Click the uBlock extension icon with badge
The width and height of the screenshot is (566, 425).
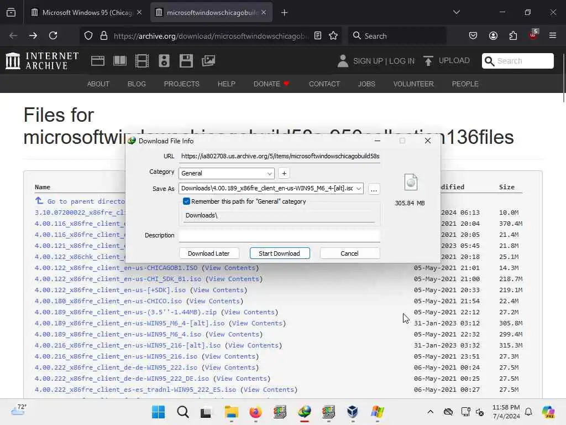[x=533, y=35]
